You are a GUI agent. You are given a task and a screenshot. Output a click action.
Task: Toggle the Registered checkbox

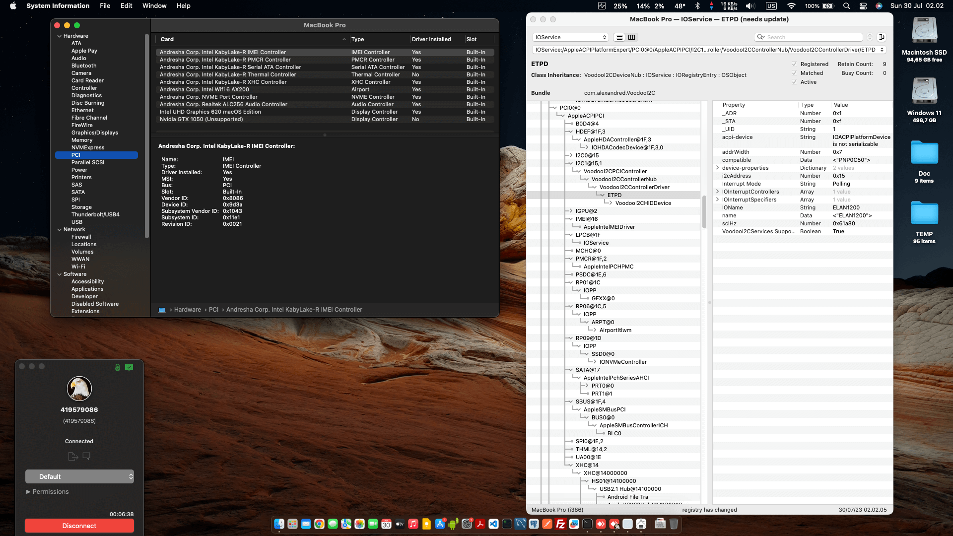click(x=794, y=64)
